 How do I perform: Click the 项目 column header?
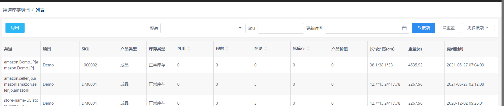[60, 49]
